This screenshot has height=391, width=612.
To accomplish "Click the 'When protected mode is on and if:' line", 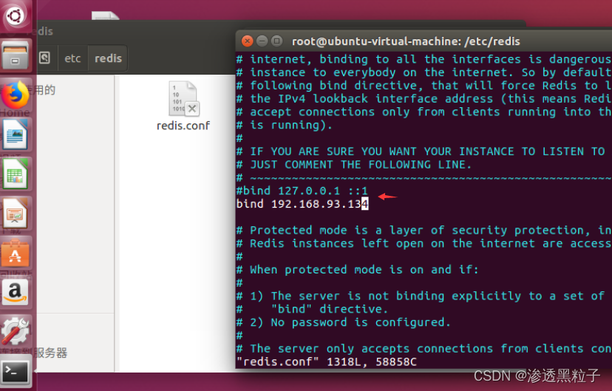I will pos(357,270).
